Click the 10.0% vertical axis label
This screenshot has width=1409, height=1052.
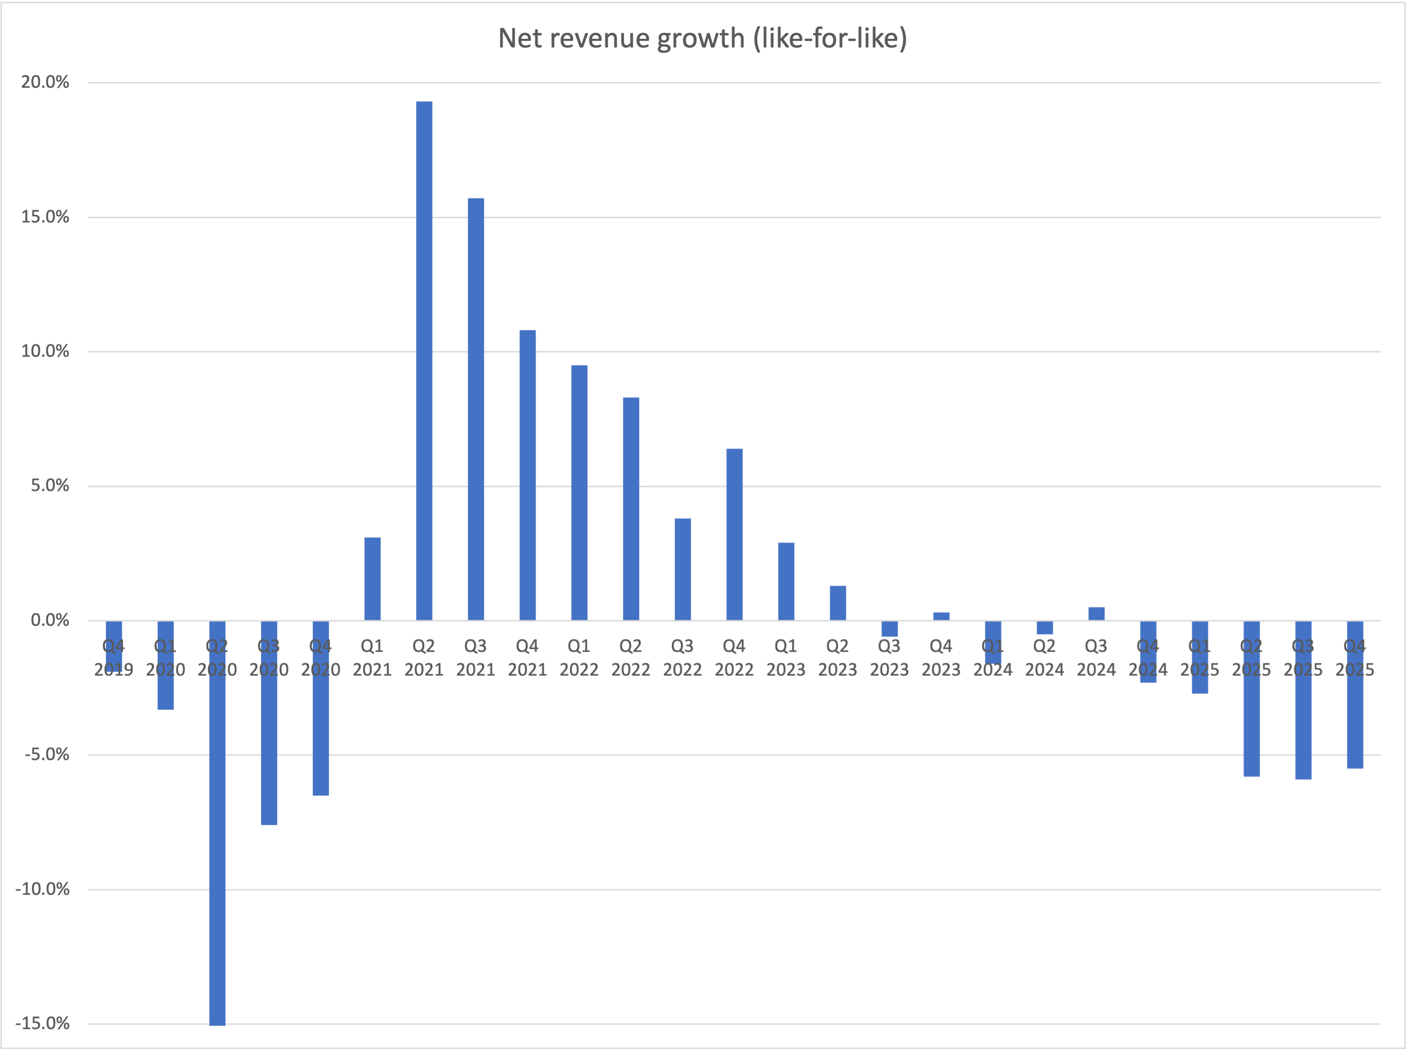pyautogui.click(x=45, y=351)
